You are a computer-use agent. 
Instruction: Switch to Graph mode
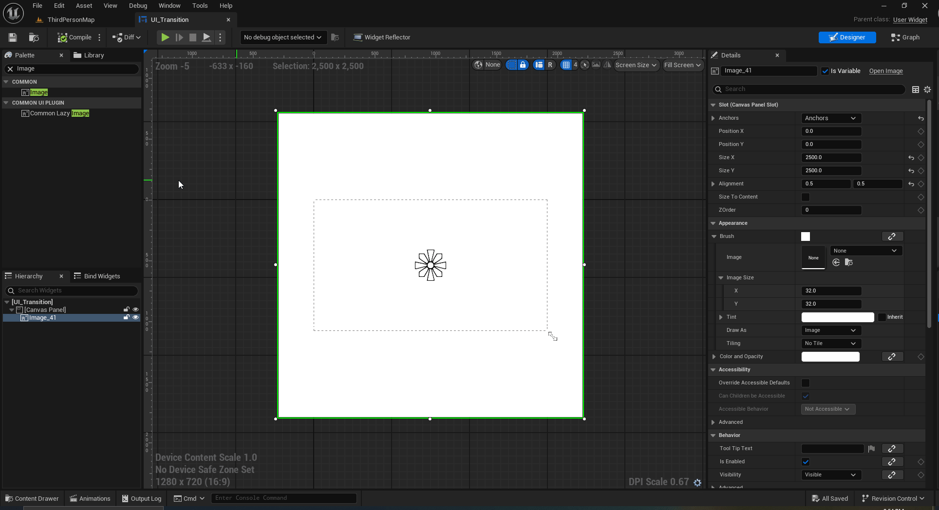click(905, 37)
